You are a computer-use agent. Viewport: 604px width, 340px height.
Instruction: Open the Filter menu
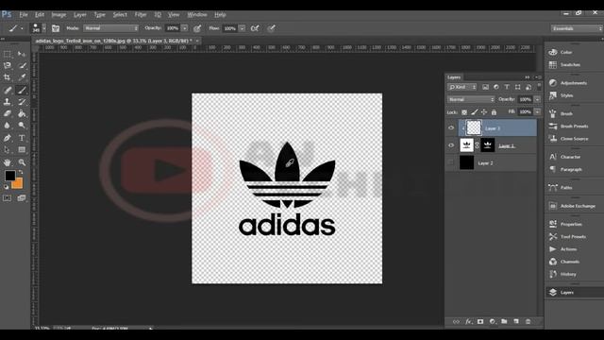click(x=141, y=15)
